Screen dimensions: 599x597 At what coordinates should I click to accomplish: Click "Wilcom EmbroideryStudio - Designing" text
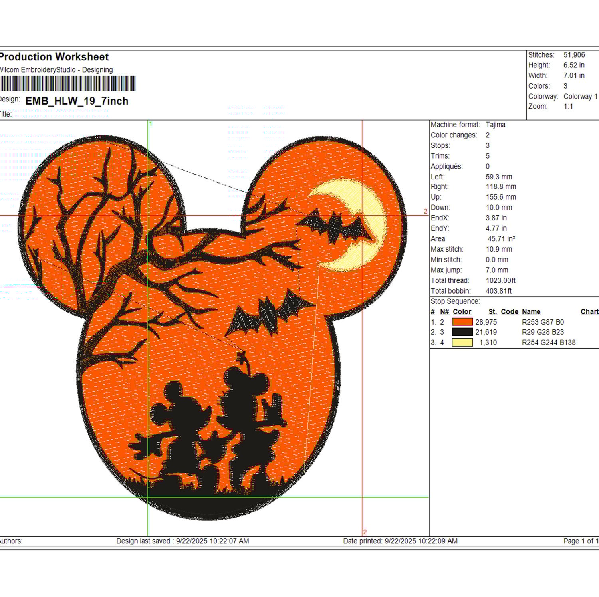56,70
